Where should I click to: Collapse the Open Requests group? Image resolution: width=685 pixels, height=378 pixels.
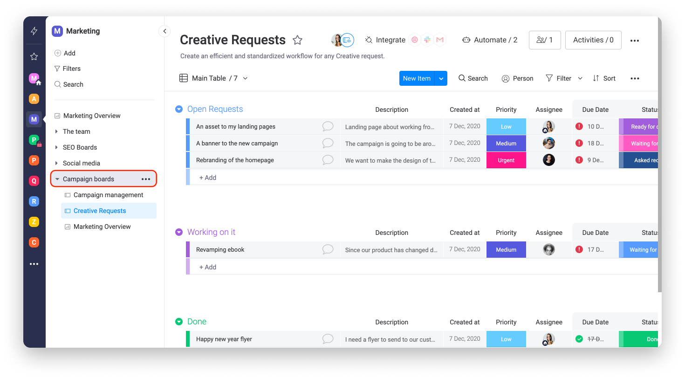point(178,109)
